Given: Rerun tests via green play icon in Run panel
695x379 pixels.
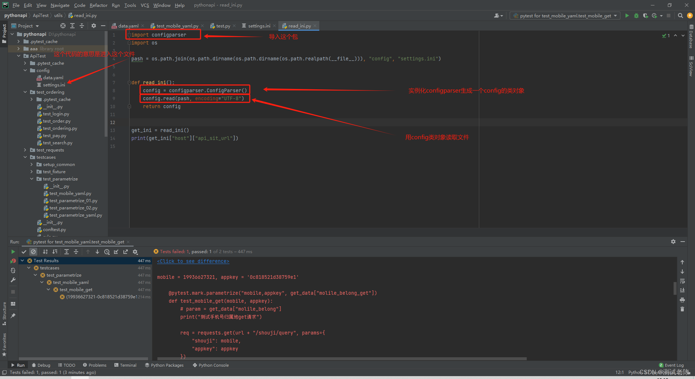Looking at the screenshot, I should (x=13, y=252).
